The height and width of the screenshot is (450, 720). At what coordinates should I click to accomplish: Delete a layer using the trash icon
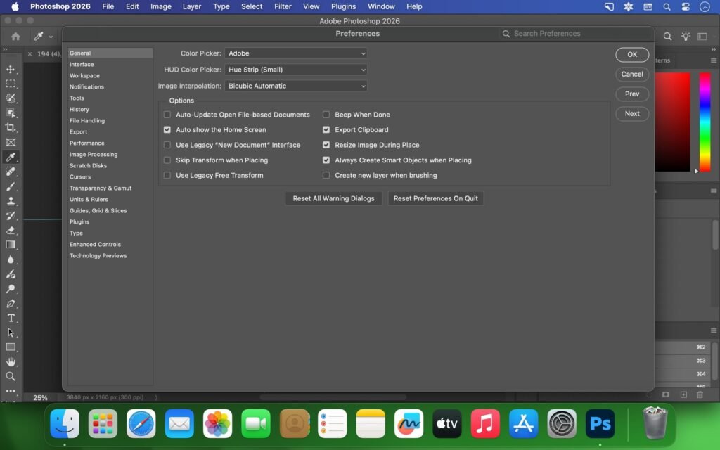pyautogui.click(x=700, y=394)
